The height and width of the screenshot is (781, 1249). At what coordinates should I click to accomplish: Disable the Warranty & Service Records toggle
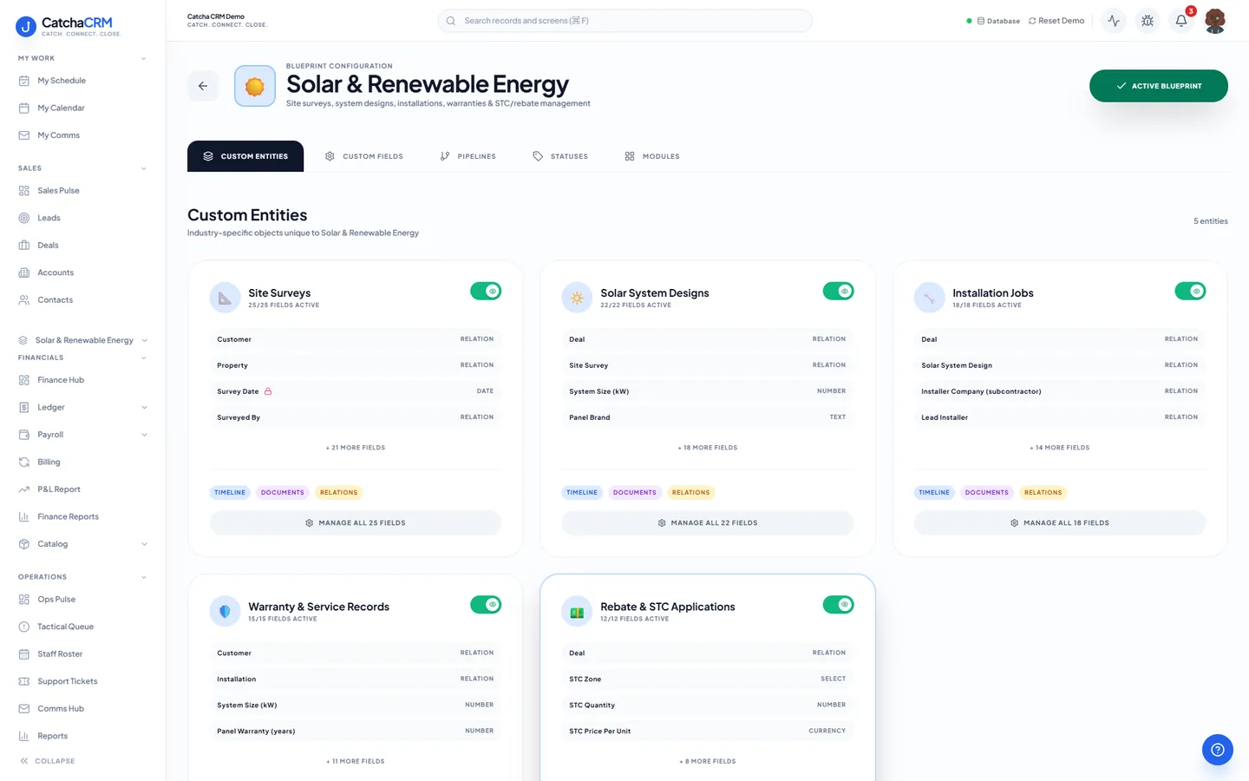[x=486, y=605]
